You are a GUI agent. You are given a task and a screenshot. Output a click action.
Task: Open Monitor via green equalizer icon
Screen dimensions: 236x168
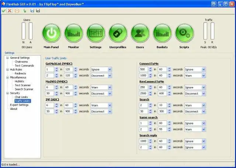[x=73, y=33]
